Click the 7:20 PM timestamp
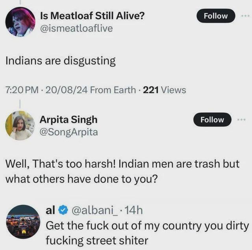This screenshot has height=250, width=252. [x=22, y=90]
